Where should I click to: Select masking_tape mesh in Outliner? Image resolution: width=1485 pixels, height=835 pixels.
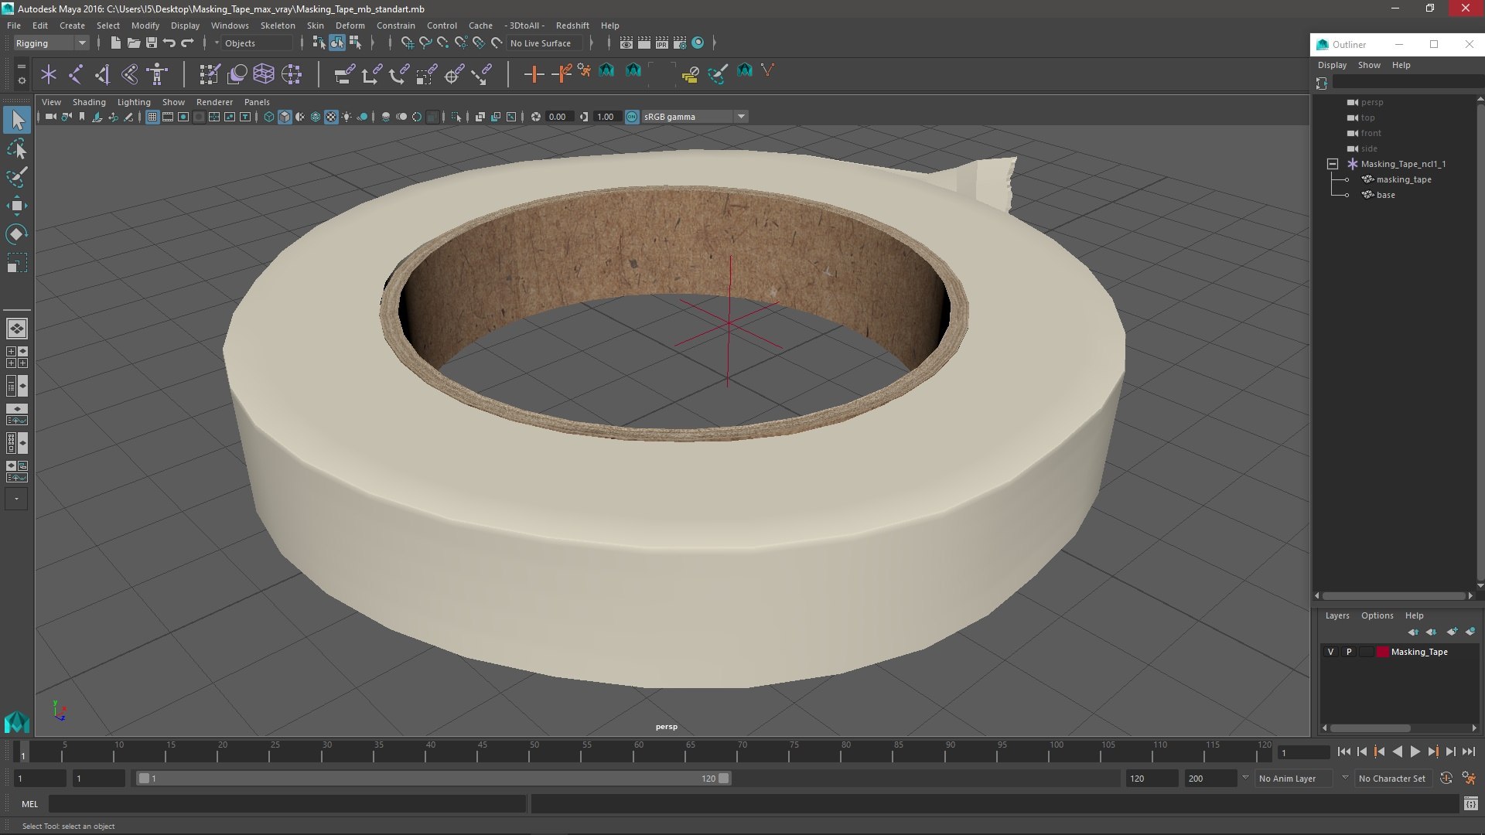1403,179
